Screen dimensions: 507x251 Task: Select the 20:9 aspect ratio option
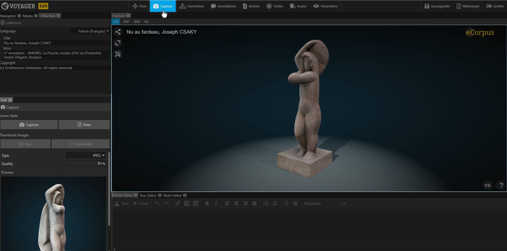(x=136, y=22)
